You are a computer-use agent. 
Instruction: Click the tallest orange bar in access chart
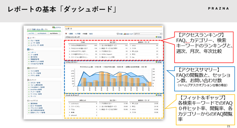[101, 79]
